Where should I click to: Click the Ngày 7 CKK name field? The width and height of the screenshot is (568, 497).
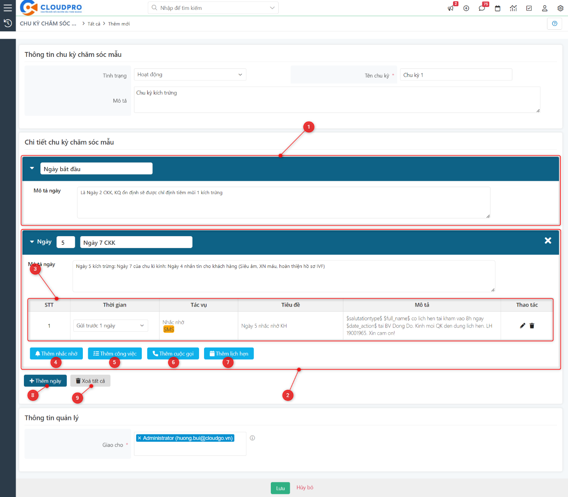pos(136,242)
